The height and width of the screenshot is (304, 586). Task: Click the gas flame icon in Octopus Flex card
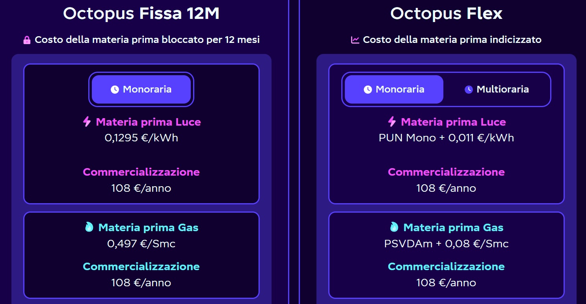(394, 227)
